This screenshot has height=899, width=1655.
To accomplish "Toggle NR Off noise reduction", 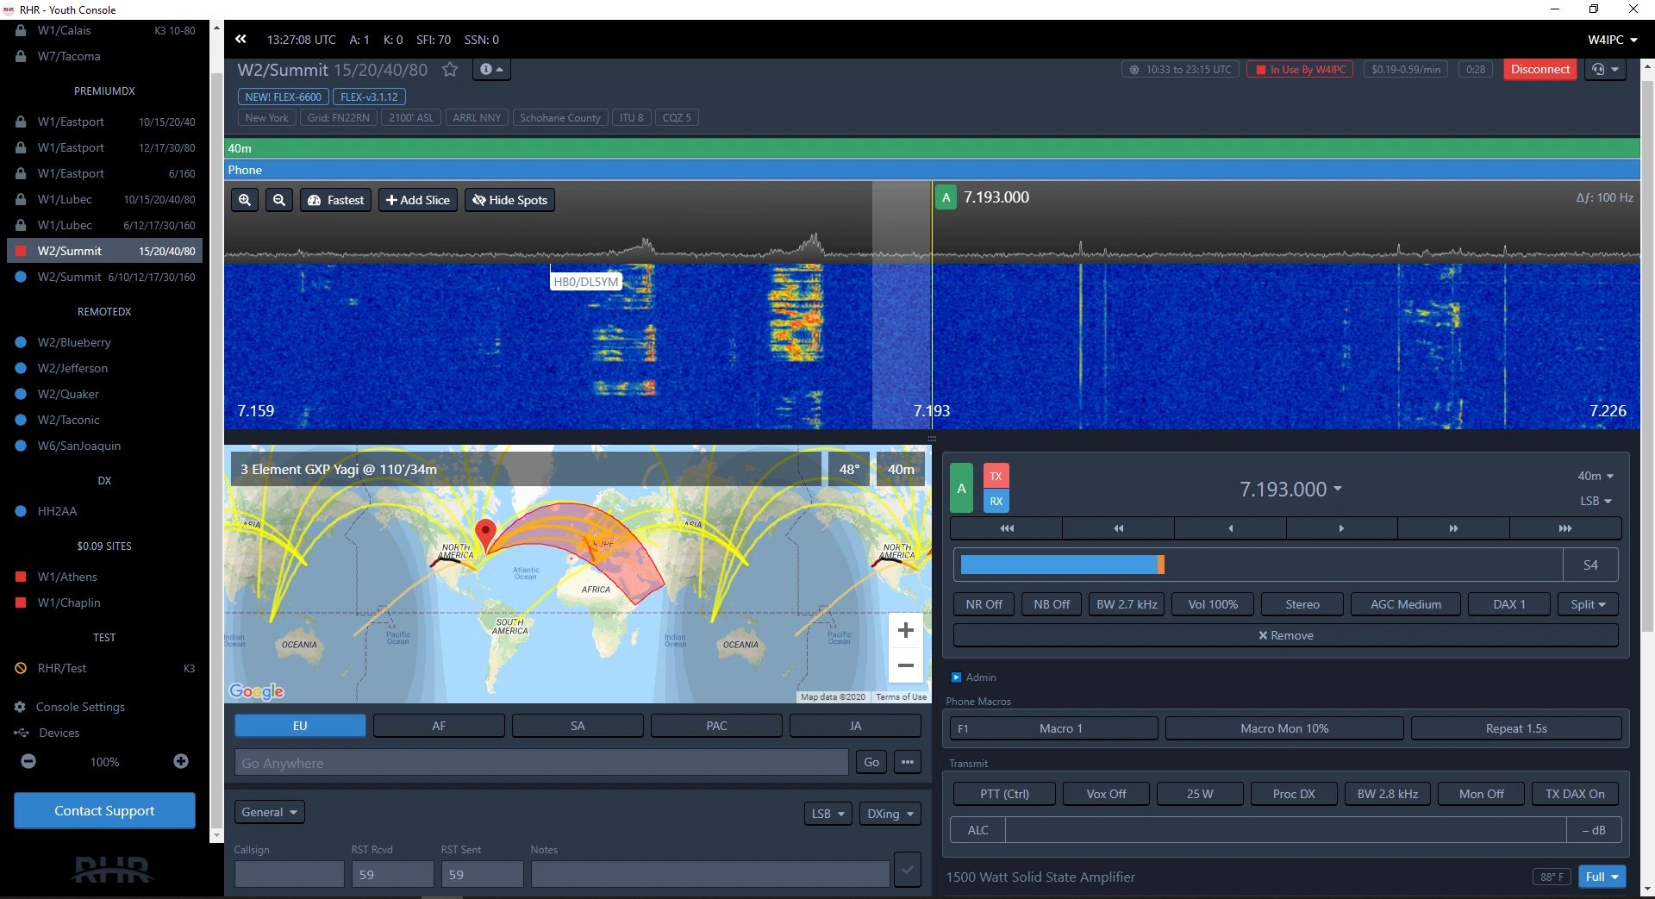I will point(984,604).
